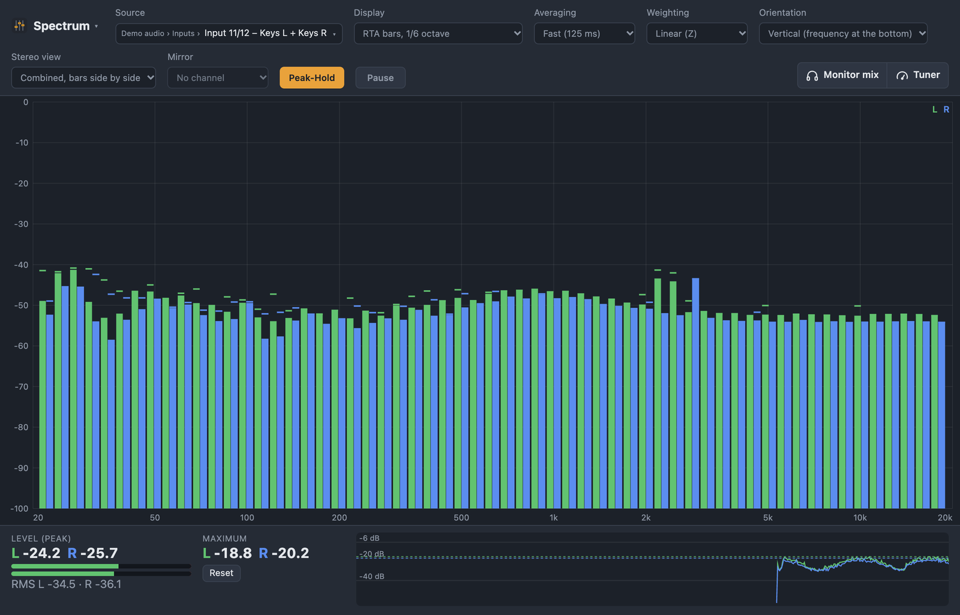
Task: Click the 20k frequency axis label
Action: pos(945,518)
